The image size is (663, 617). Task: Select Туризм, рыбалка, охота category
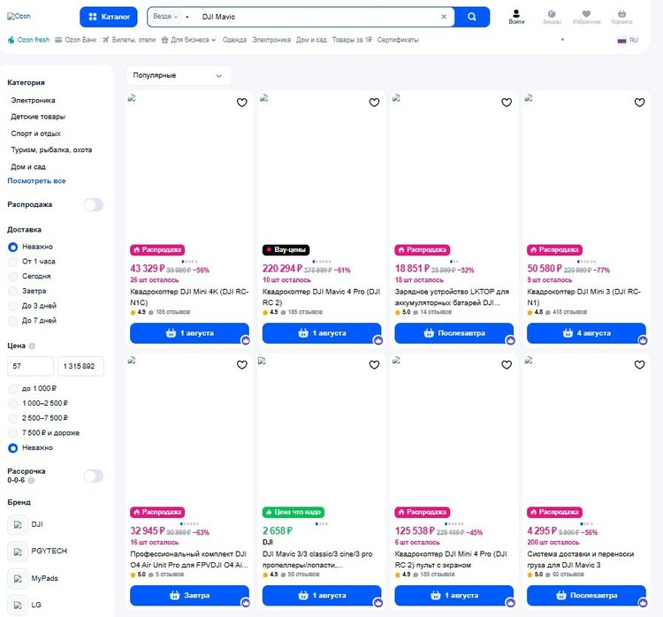pyautogui.click(x=51, y=150)
